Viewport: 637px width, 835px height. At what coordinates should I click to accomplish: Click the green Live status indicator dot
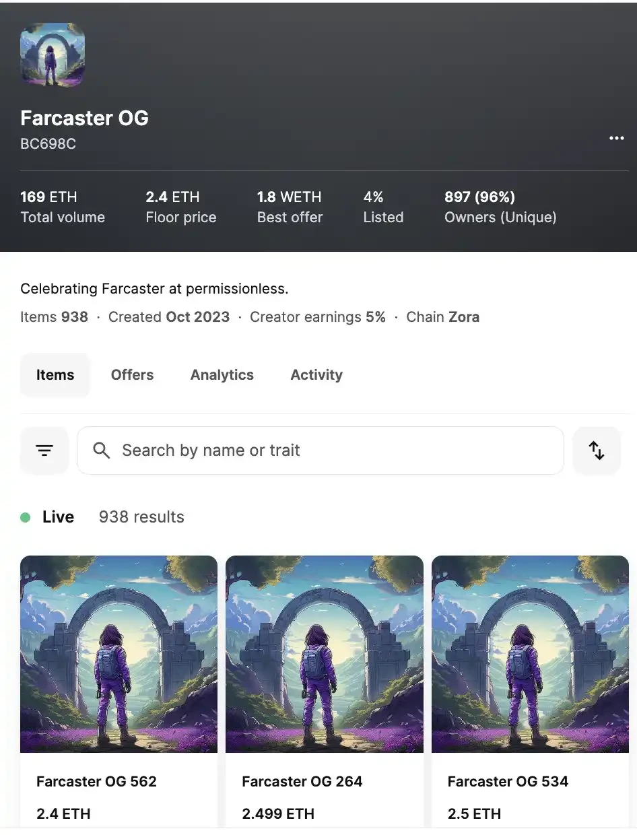click(26, 516)
